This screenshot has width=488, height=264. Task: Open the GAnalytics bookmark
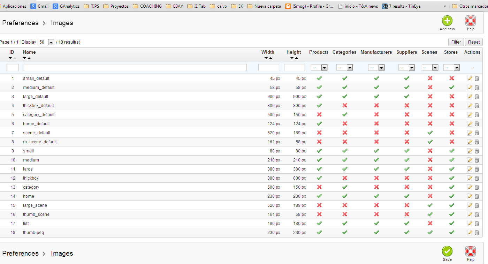tap(66, 6)
